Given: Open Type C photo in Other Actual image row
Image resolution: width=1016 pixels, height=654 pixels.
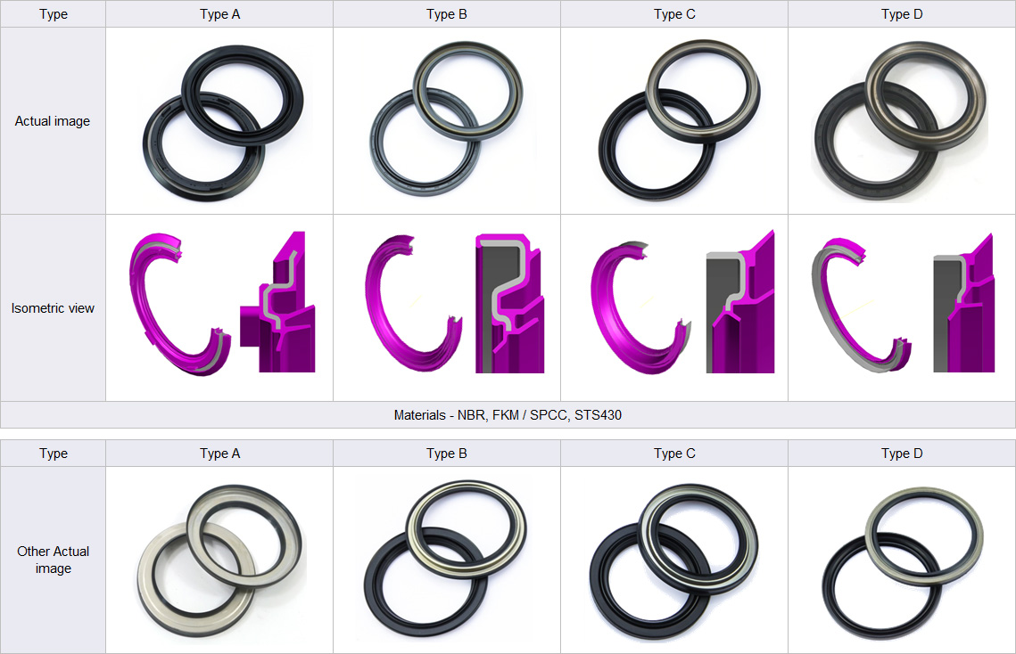Looking at the screenshot, I should coord(674,560).
